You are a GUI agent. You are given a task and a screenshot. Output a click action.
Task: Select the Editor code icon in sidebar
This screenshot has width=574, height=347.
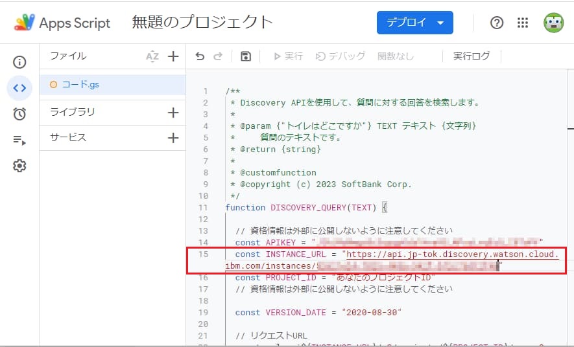click(x=19, y=88)
